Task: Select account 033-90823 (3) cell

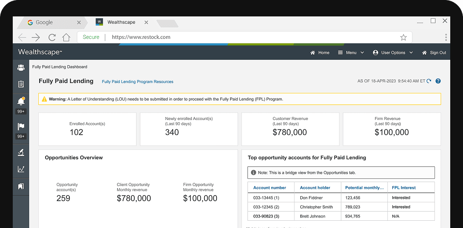Action: coord(271,216)
